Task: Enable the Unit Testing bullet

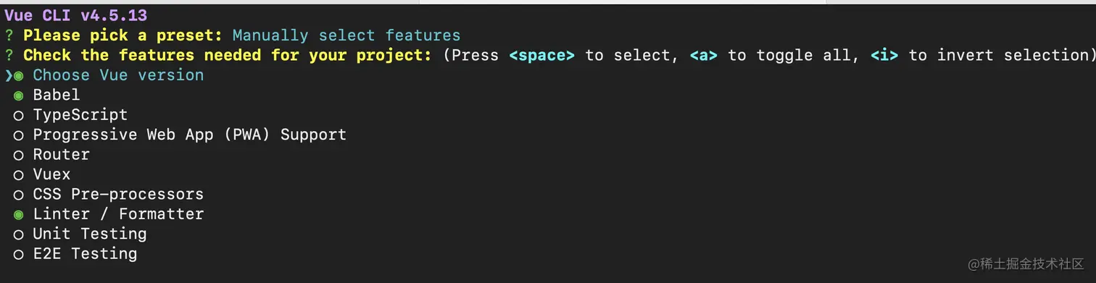Action: click(x=18, y=235)
